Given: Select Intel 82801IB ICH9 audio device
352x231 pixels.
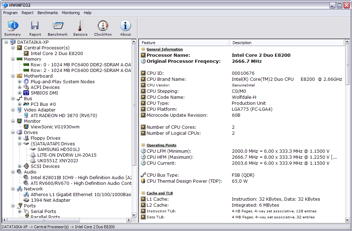Looking at the screenshot, I should (81, 178).
